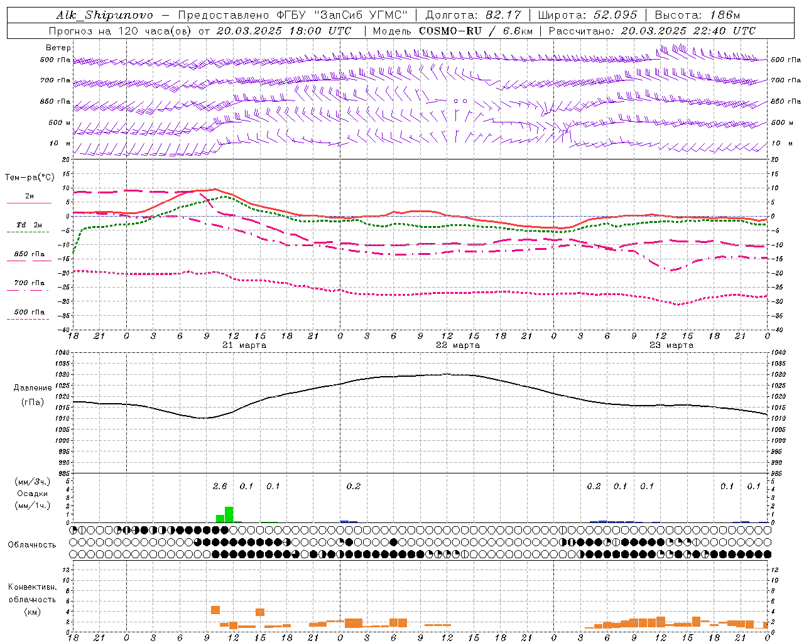Click the precipitation amount "2.6"

coord(220,487)
